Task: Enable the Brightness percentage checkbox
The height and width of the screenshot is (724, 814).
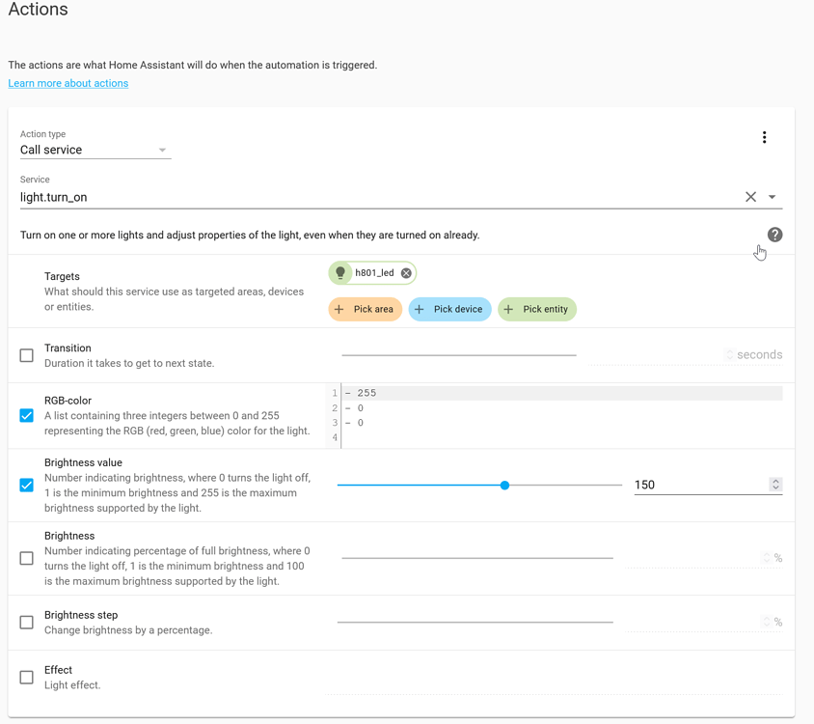Action: [x=26, y=558]
